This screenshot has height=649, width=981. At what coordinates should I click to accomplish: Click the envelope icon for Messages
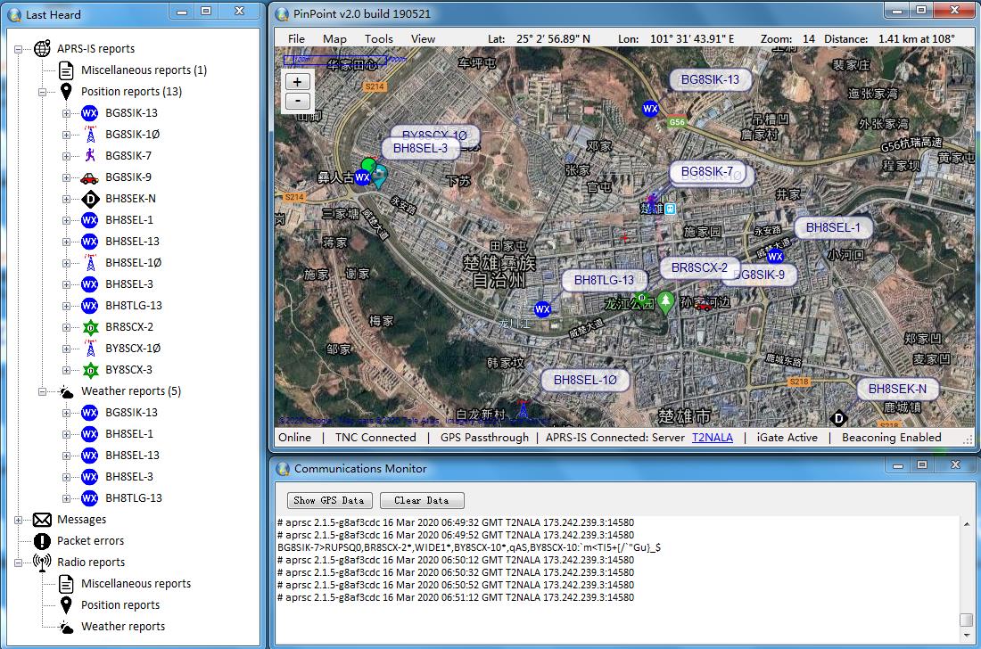point(43,520)
